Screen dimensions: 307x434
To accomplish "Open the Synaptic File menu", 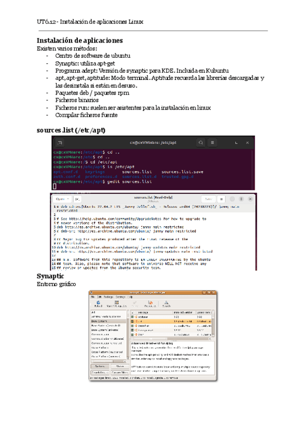I will pos(93,297).
